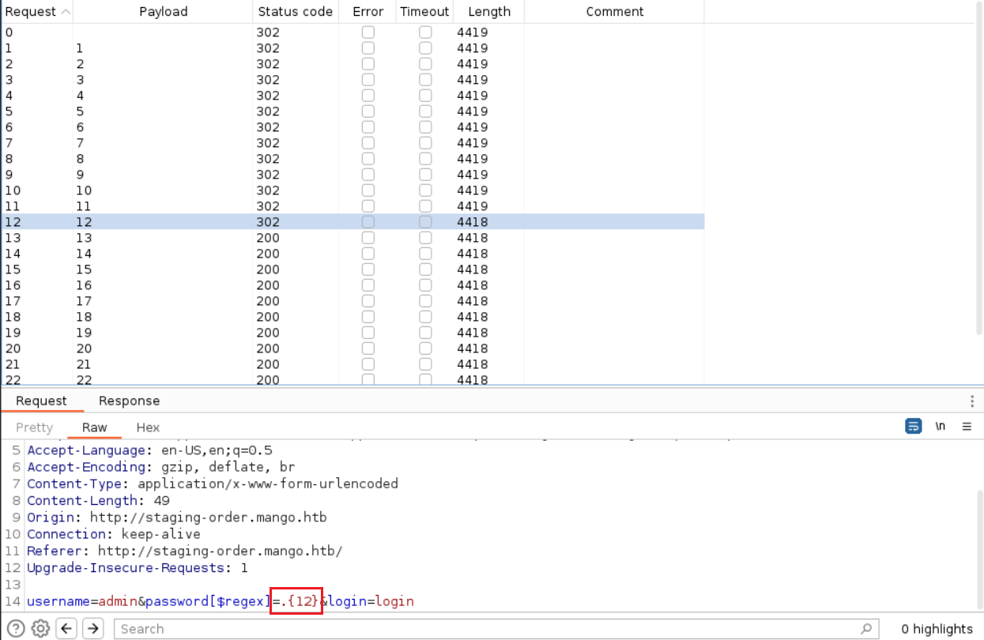Select request row with payload 1
Viewport: 984px width, 640px height.
(353, 48)
